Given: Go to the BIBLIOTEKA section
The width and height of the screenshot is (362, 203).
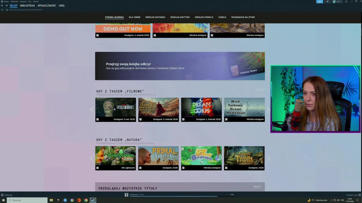Looking at the screenshot, I should click(x=27, y=6).
